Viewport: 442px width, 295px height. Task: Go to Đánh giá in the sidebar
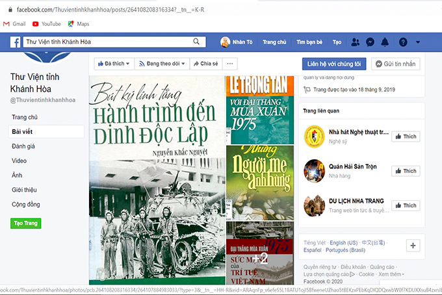pos(23,146)
